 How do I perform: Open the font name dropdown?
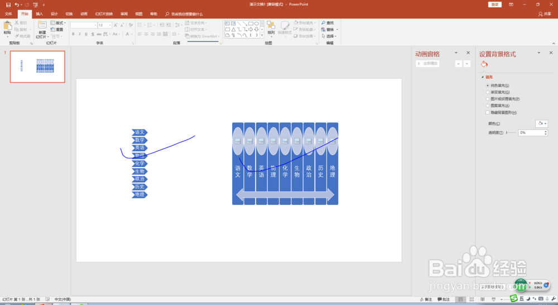(x=95, y=25)
